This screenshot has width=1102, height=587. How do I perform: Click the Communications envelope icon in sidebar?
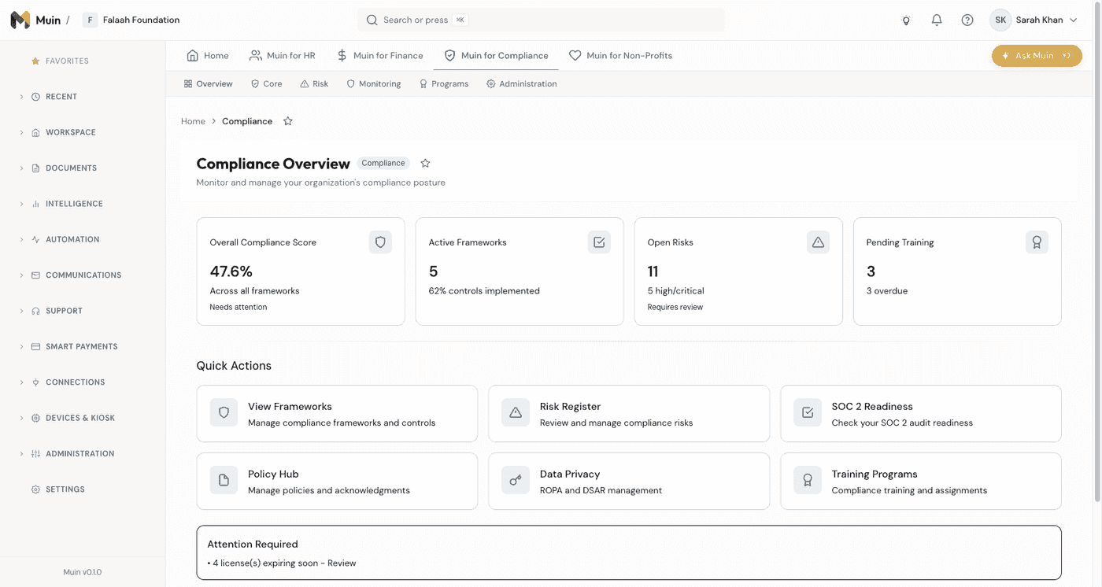(35, 275)
